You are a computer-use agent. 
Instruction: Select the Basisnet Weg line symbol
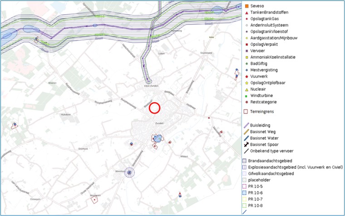pos(246,132)
